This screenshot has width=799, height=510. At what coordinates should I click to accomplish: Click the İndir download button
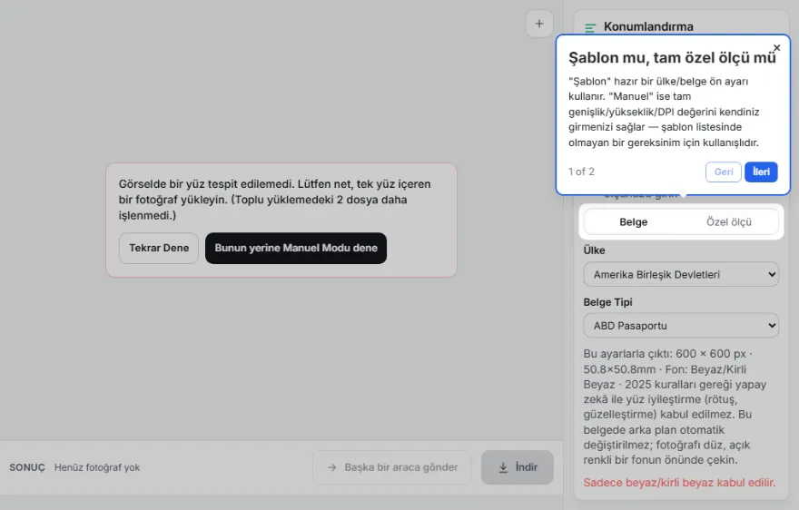[x=518, y=467]
